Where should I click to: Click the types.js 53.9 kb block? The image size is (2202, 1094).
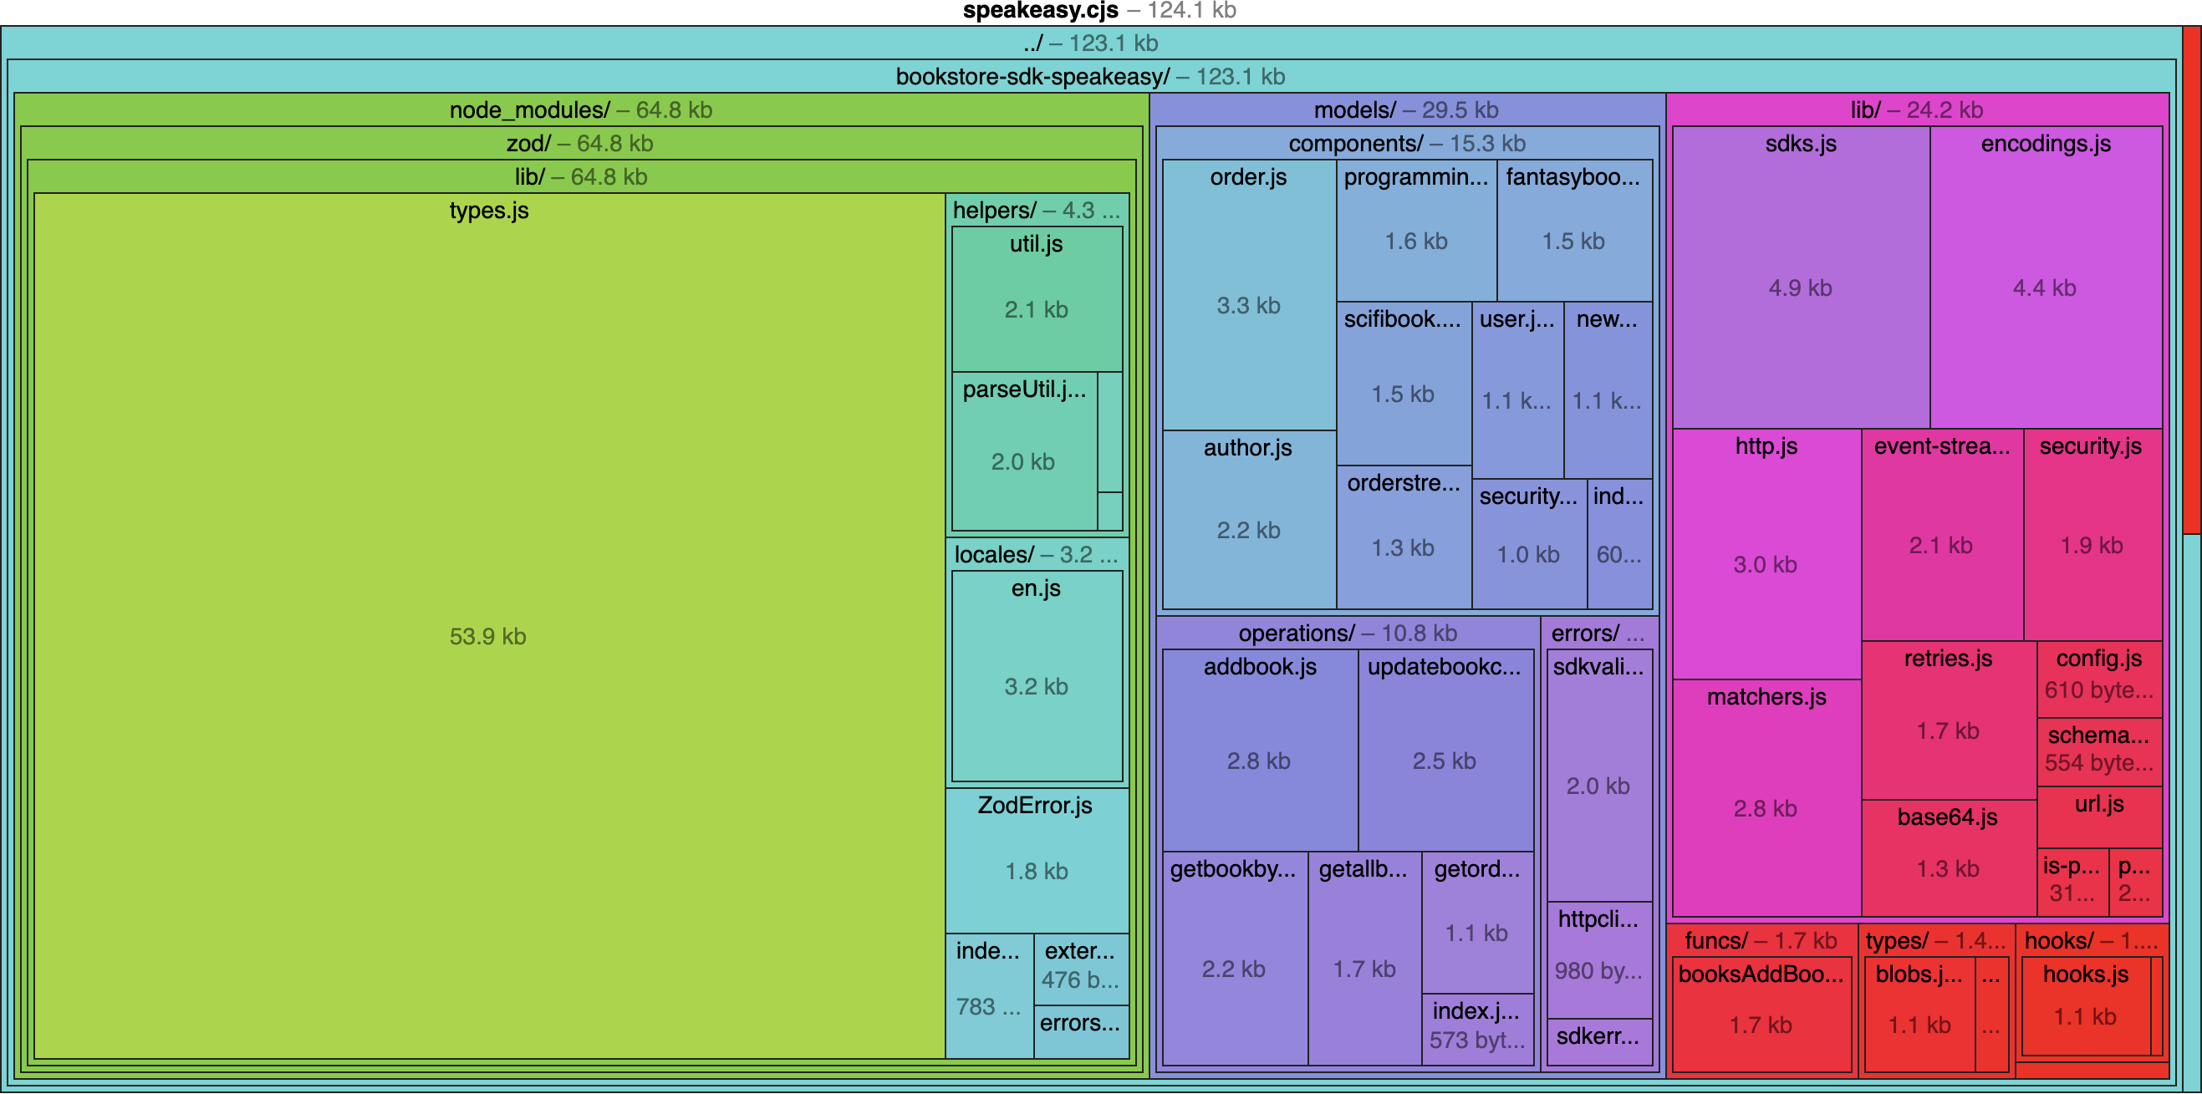488,634
